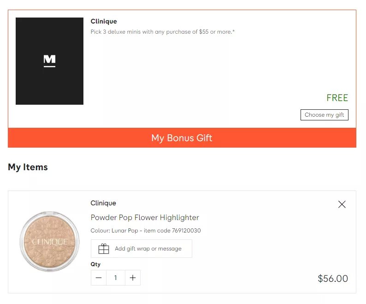Open the Powder Pop Flower Highlighter link
Image resolution: width=366 pixels, height=304 pixels.
145,218
